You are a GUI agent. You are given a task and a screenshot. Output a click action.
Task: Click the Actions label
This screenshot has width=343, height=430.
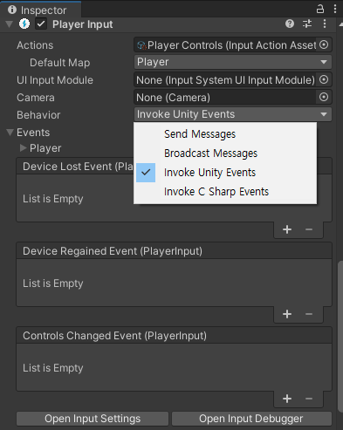click(35, 45)
